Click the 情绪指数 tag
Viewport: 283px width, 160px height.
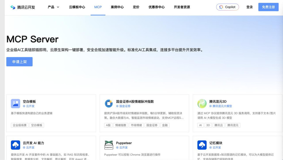point(121,125)
